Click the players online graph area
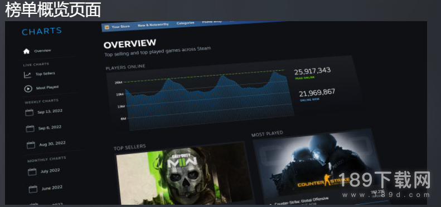 point(208,100)
